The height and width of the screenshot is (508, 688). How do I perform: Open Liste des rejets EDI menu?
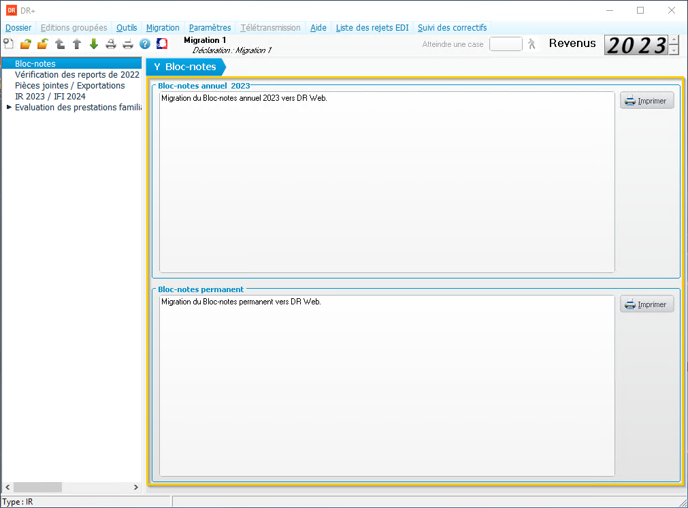tap(372, 28)
